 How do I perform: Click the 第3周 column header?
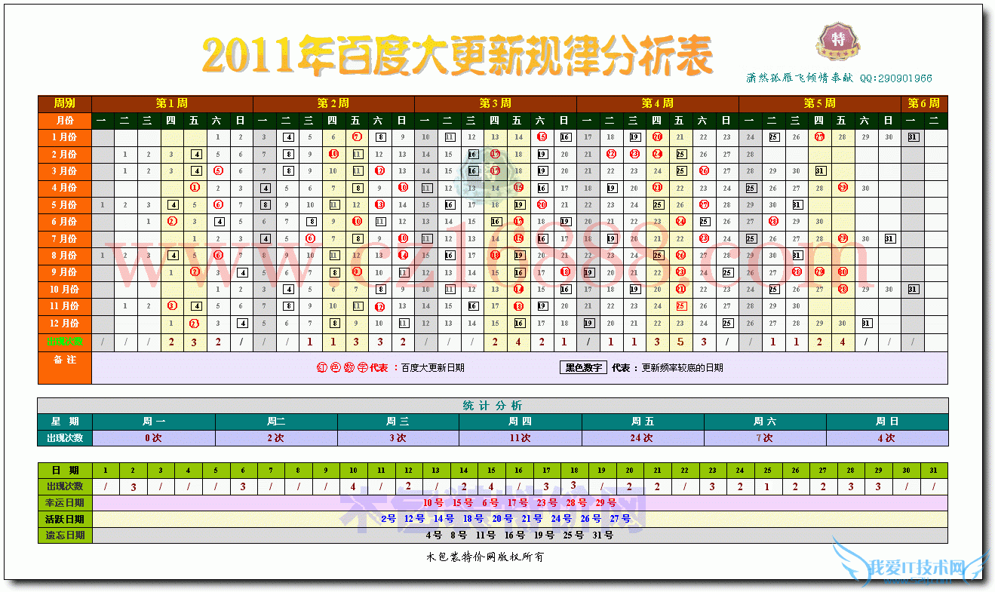coord(496,103)
